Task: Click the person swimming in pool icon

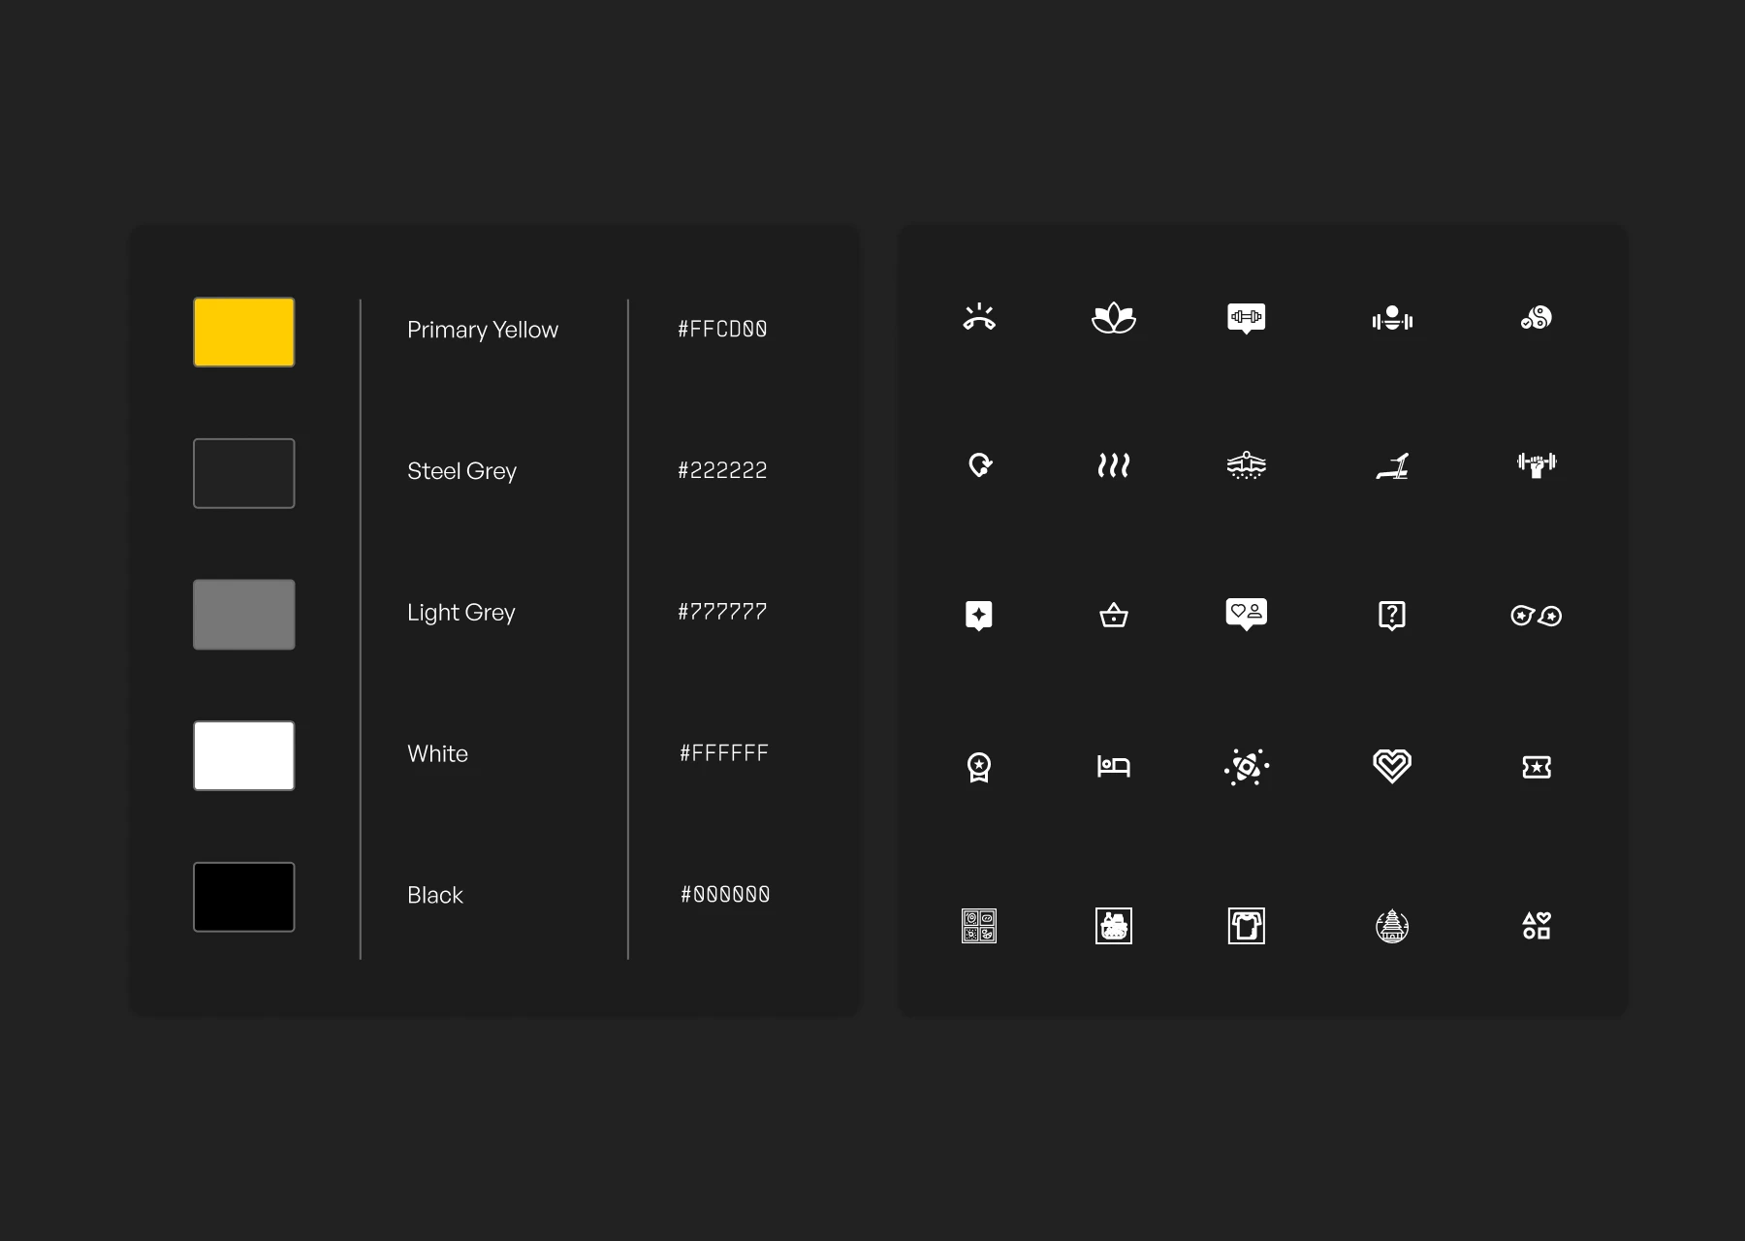Action: (x=1247, y=465)
